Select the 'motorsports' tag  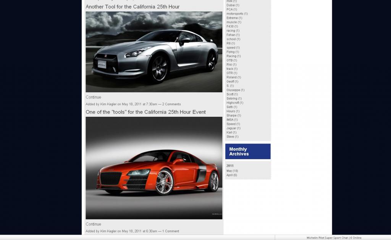234,14
